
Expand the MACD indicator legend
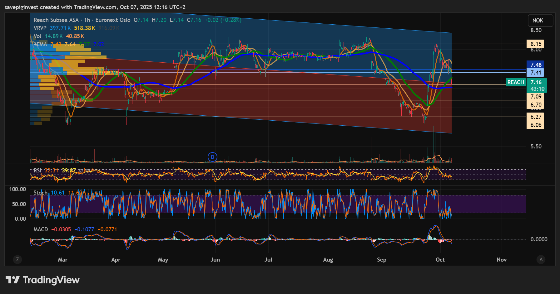click(x=41, y=229)
